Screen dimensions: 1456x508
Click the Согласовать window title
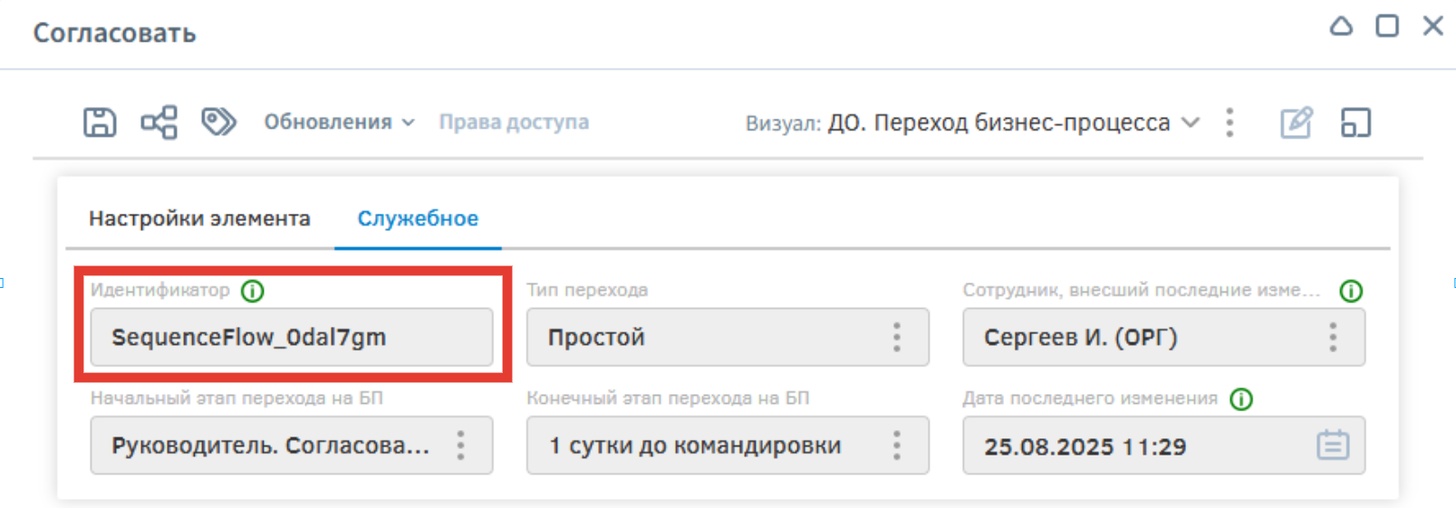115,34
